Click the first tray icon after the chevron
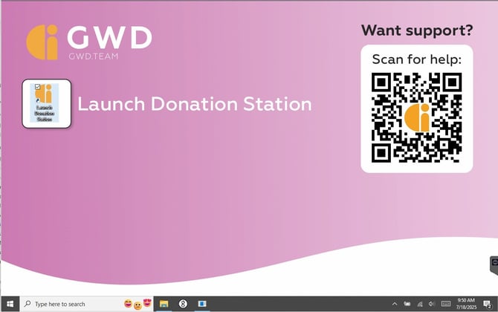 pyautogui.click(x=407, y=304)
